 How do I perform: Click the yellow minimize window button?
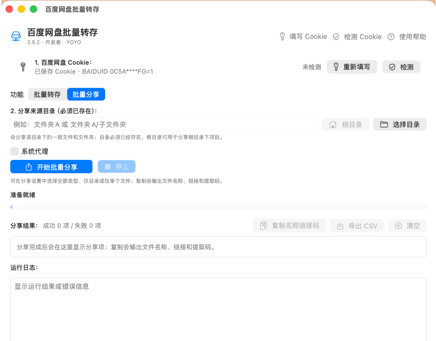pos(21,9)
